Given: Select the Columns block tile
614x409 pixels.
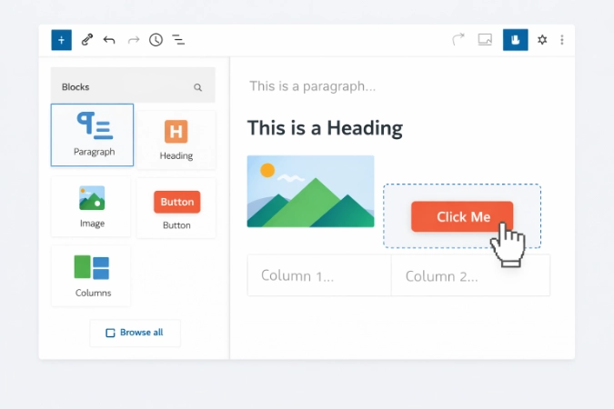Looking at the screenshot, I should tap(91, 275).
